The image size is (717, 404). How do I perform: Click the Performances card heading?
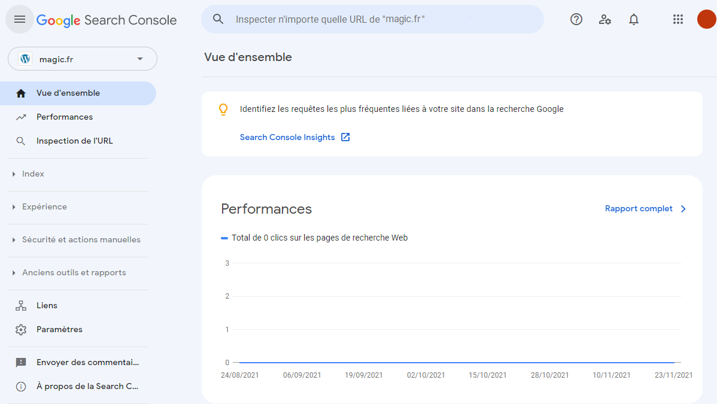tap(266, 209)
